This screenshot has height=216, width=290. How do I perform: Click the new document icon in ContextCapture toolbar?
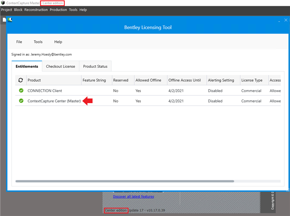4,20
